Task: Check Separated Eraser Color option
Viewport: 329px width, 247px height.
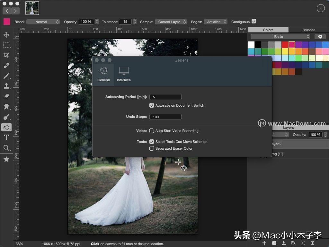Action: 152,148
